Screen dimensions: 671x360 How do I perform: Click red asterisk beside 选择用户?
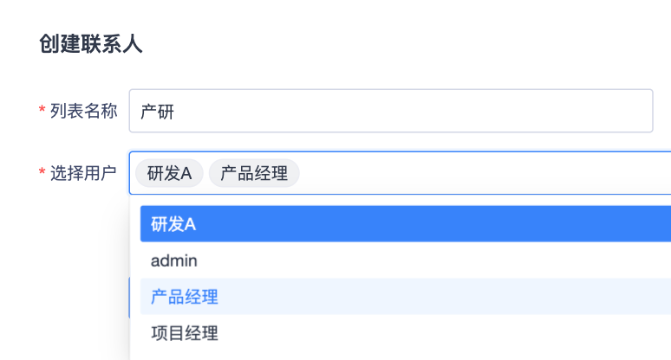coord(42,174)
